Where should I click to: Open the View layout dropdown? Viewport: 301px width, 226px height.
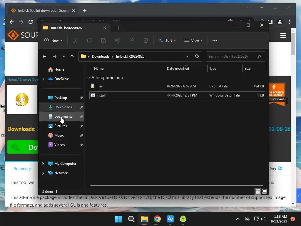pyautogui.click(x=193, y=41)
